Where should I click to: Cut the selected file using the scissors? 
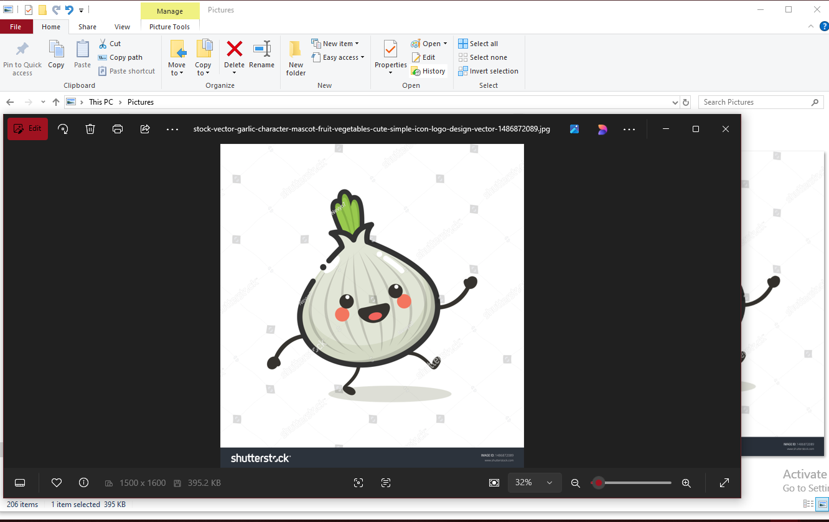[x=110, y=44]
